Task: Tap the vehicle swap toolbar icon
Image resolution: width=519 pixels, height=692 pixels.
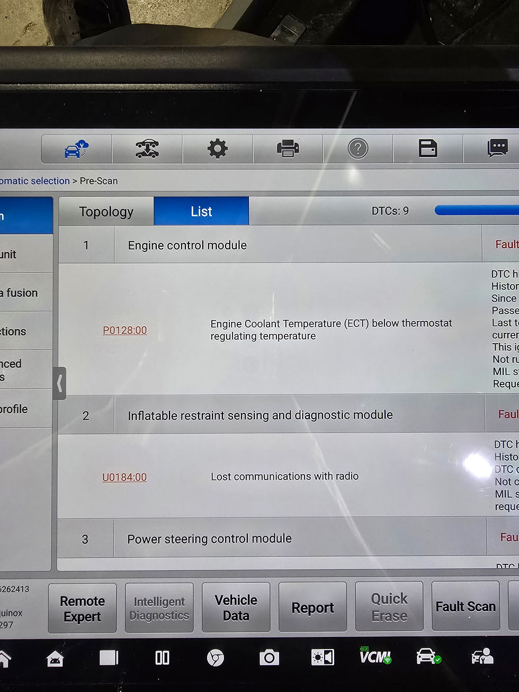Action: (147, 149)
